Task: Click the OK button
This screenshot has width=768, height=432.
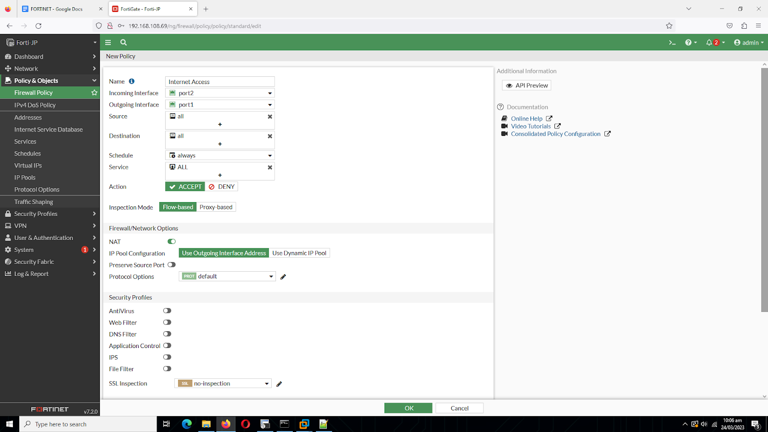Action: coord(408,408)
